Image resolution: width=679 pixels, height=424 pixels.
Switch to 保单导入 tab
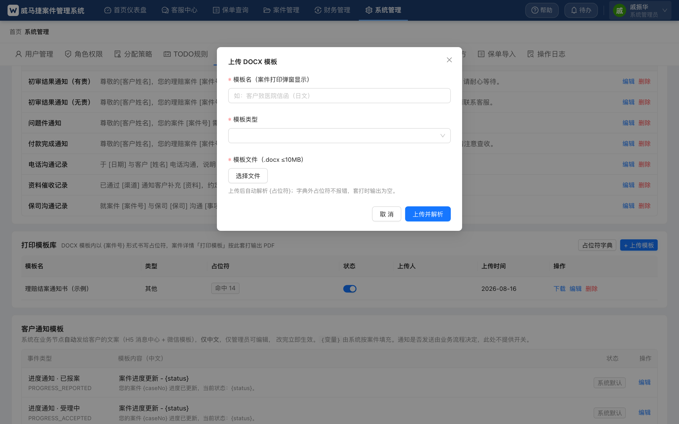click(497, 54)
